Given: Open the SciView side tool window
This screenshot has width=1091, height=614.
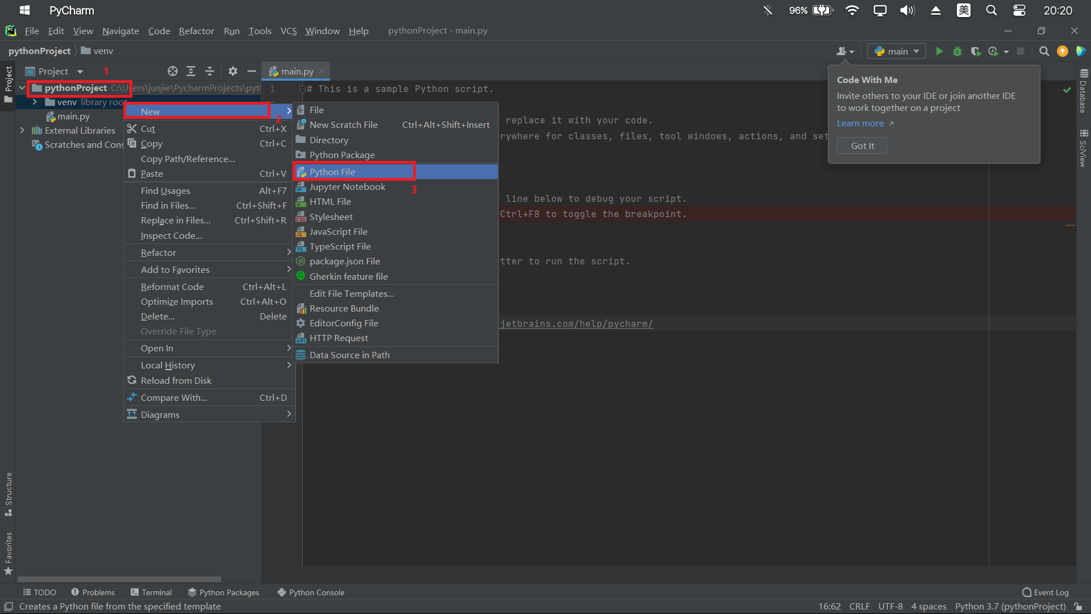Looking at the screenshot, I should click(x=1083, y=148).
